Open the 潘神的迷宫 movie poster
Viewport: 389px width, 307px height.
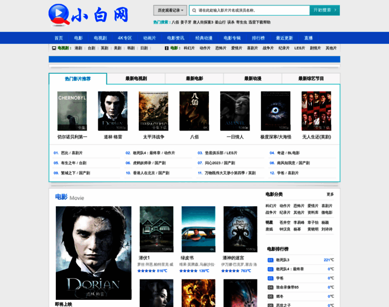[x=240, y=229]
